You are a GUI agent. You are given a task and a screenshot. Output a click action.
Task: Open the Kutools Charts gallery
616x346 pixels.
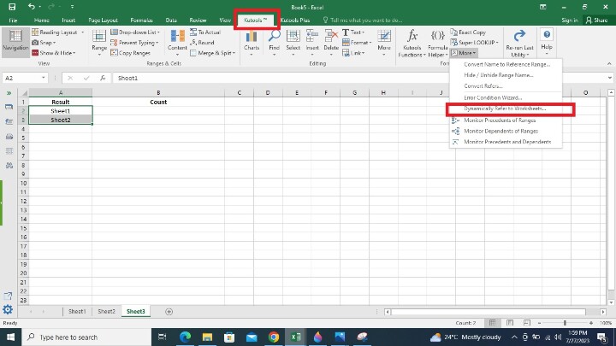(x=252, y=42)
